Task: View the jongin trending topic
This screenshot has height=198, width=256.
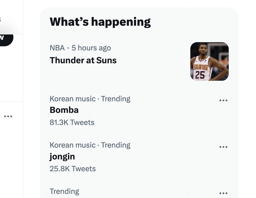Action: tap(62, 156)
